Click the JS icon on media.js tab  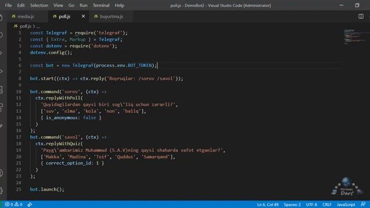[x=14, y=16]
